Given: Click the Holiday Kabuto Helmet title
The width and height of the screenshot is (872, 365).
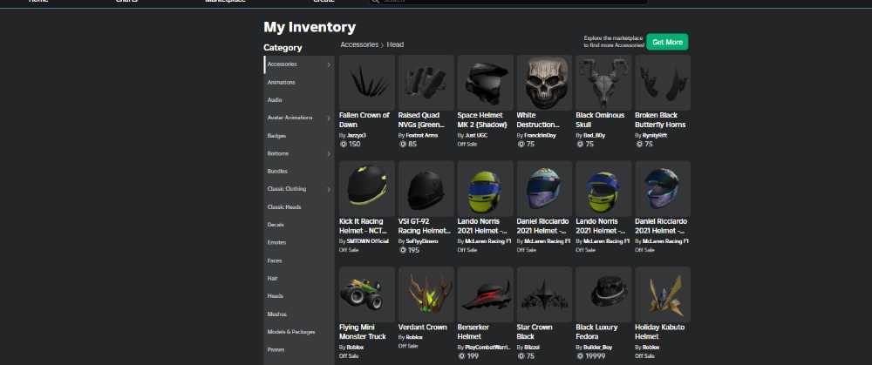Looking at the screenshot, I should tap(659, 332).
